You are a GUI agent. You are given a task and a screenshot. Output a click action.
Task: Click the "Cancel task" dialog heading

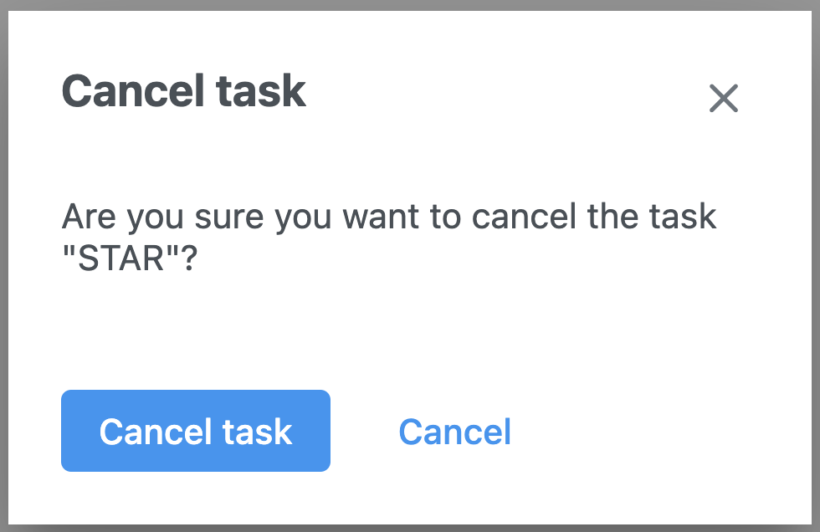click(x=184, y=90)
